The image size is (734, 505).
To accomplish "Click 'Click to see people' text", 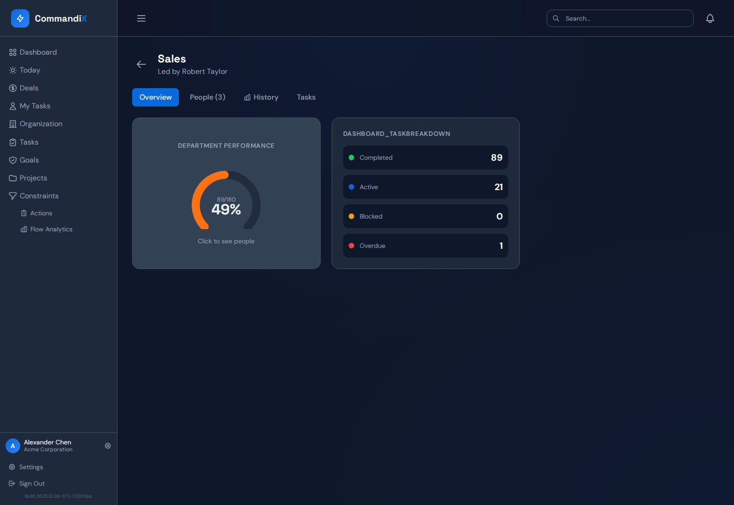I will tap(226, 241).
